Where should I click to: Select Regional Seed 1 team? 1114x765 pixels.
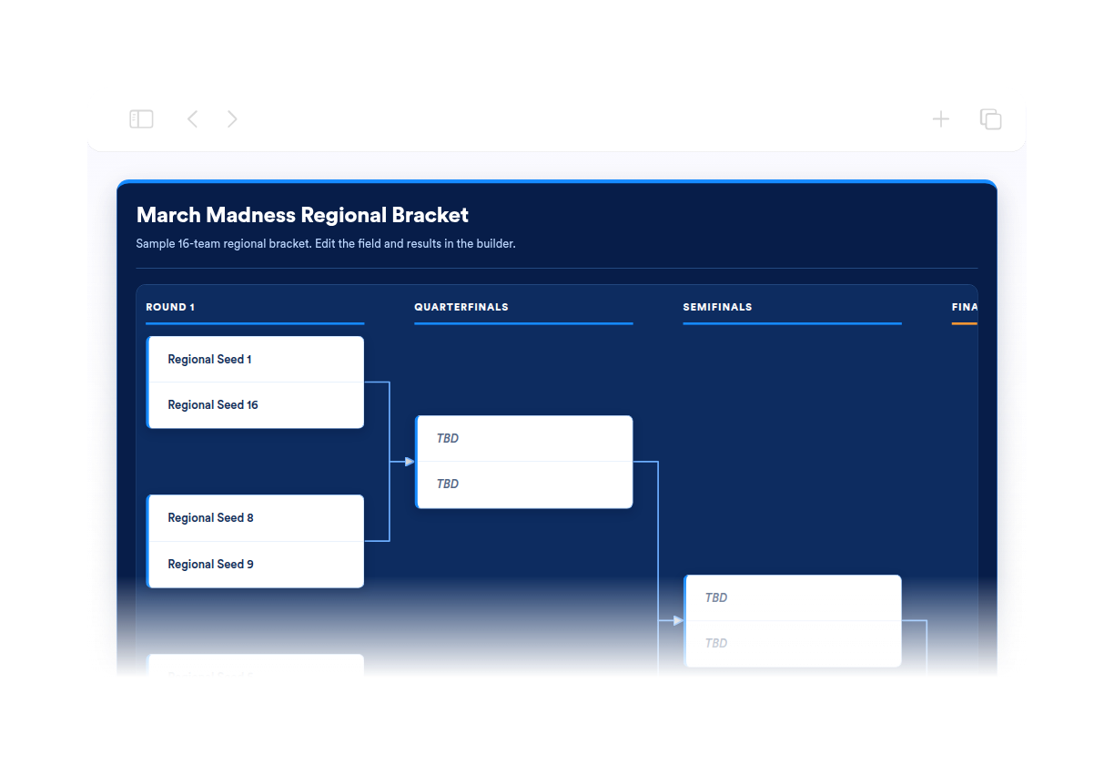(x=256, y=360)
